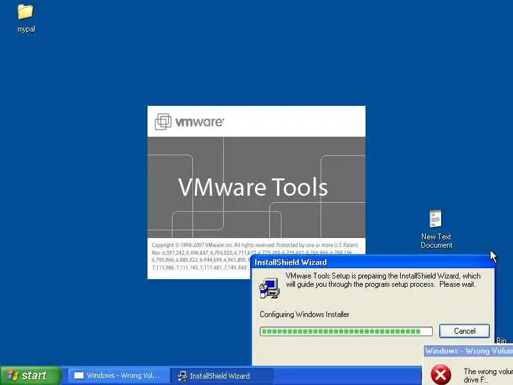The image size is (513, 385).
Task: Click the VMware copyright notice text
Action: click(255, 256)
